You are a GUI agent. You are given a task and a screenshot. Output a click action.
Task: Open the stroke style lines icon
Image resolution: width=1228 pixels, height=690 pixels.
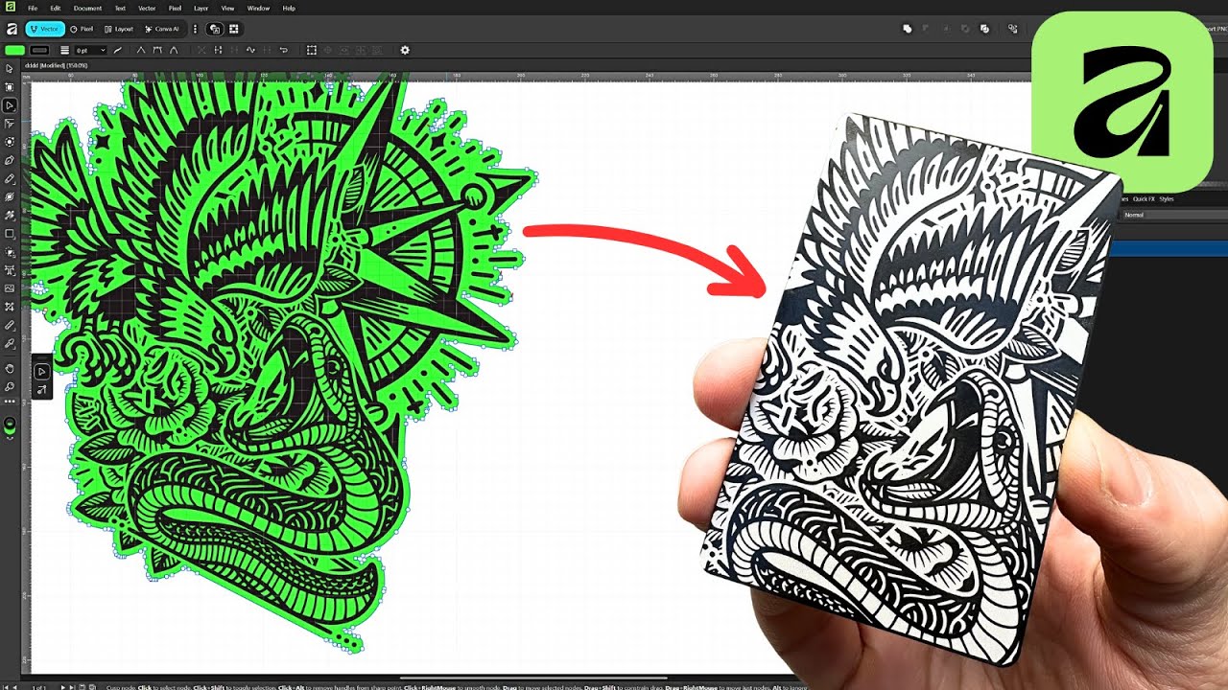pyautogui.click(x=64, y=50)
